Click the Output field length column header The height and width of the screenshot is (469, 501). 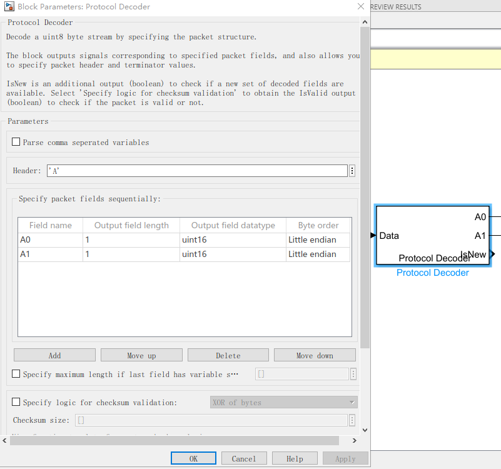point(131,225)
